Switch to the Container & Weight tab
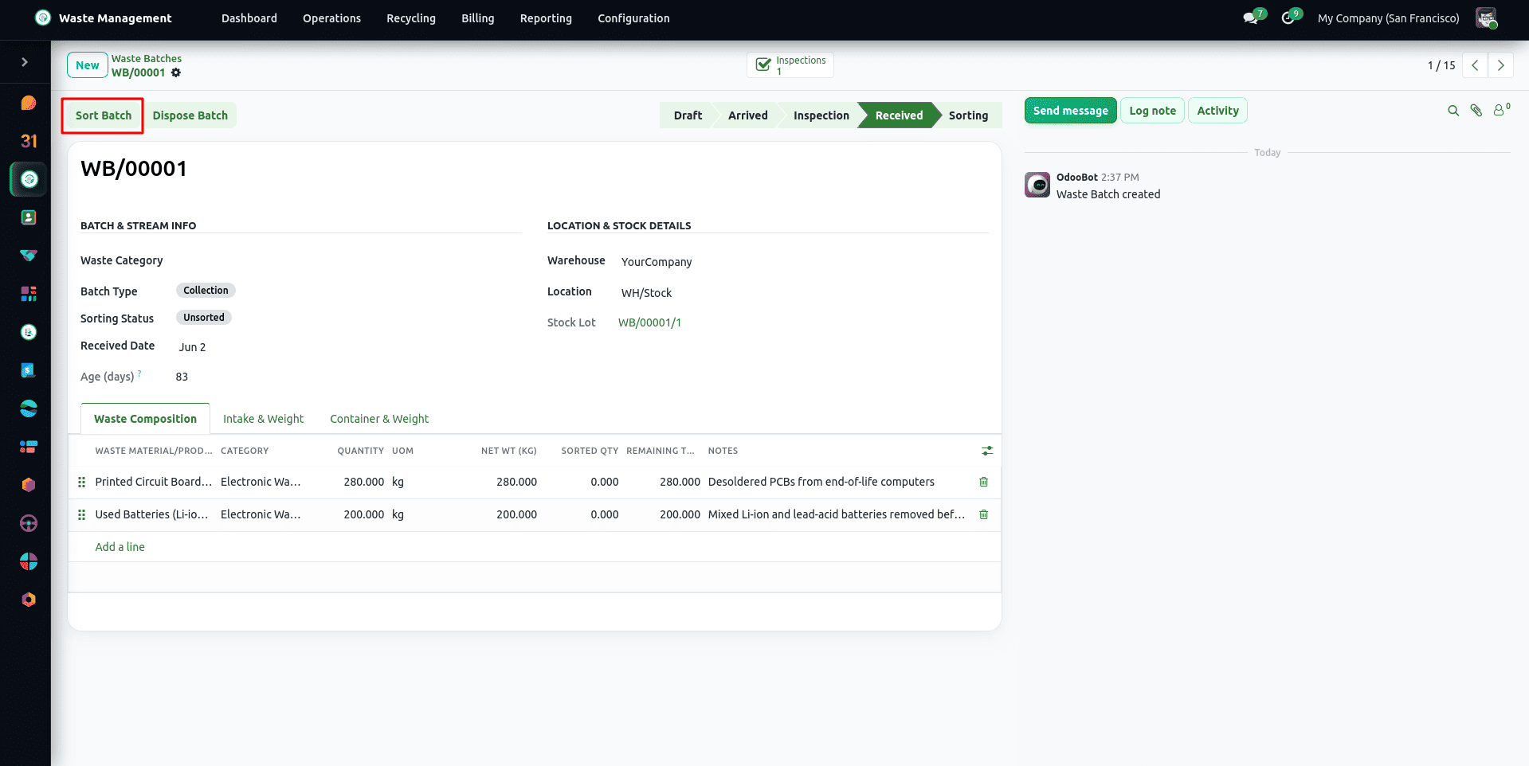Screen dimensions: 1529x766 click(379, 419)
